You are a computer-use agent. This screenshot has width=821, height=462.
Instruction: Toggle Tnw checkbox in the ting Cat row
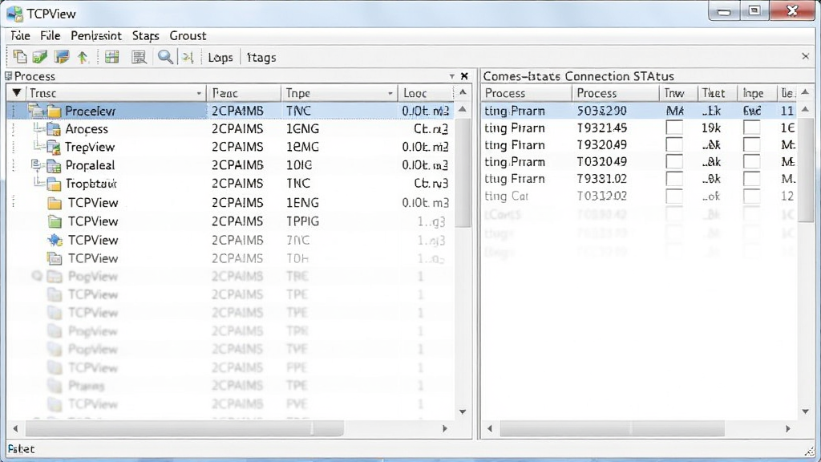click(673, 196)
